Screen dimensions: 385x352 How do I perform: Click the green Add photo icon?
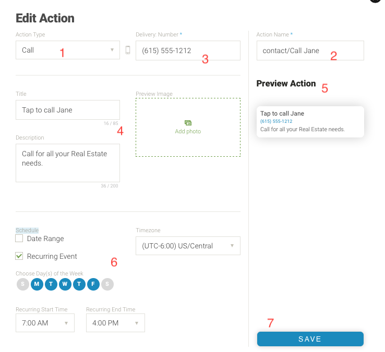[188, 123]
